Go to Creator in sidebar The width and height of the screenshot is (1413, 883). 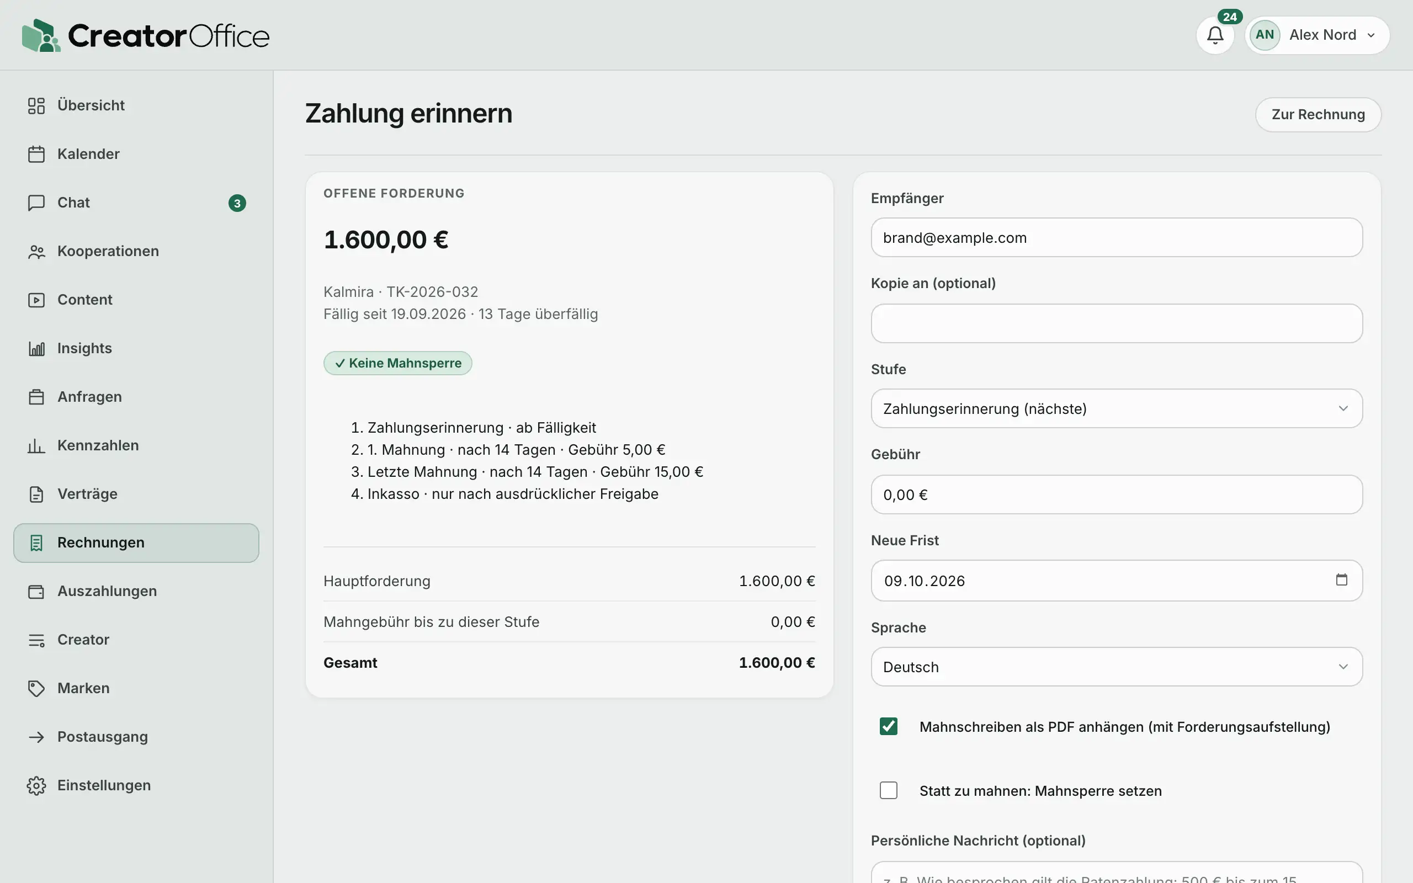point(136,640)
